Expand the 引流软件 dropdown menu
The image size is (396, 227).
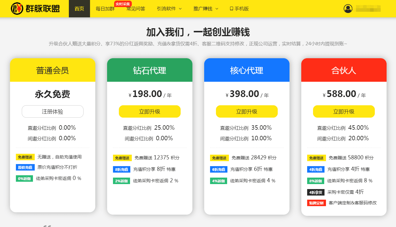[x=169, y=9]
